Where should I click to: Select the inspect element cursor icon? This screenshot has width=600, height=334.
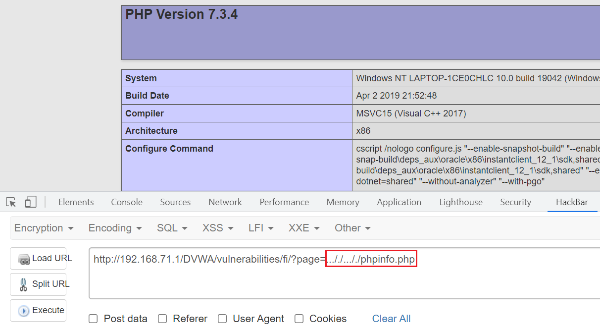(x=10, y=202)
